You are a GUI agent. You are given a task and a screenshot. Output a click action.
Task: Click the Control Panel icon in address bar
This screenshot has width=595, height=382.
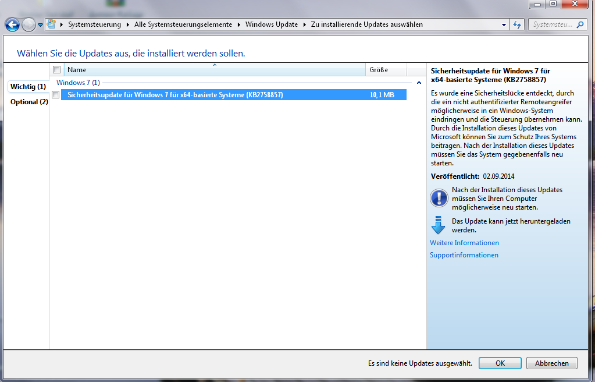[52, 24]
